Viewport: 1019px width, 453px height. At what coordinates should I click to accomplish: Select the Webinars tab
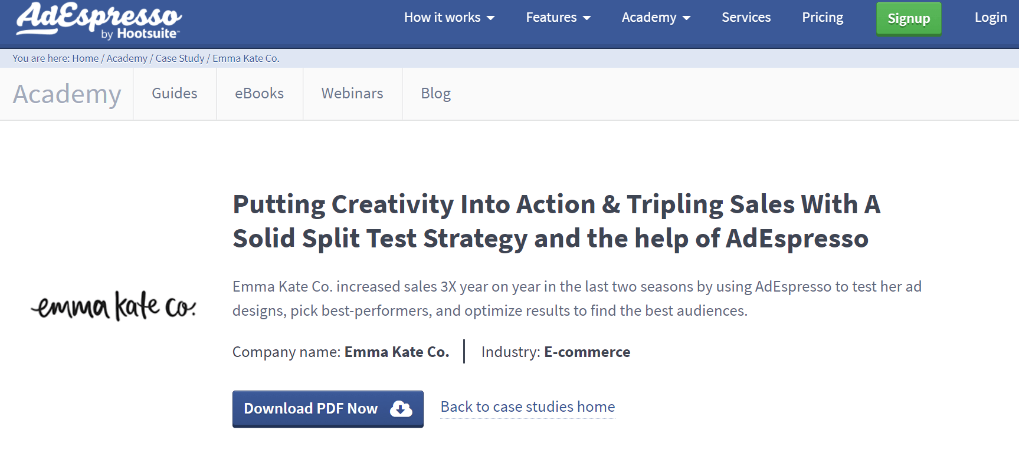(352, 94)
